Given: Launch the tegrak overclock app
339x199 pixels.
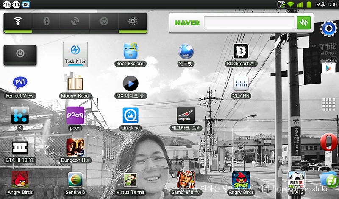Looking at the screenshot, I should coord(186,118).
